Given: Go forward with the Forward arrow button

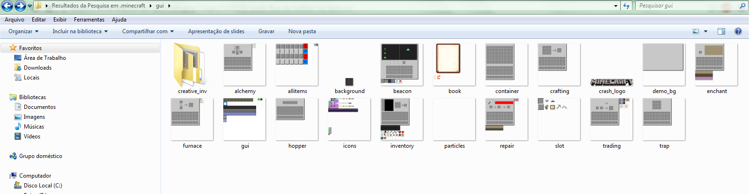Looking at the screenshot, I should click(20, 6).
